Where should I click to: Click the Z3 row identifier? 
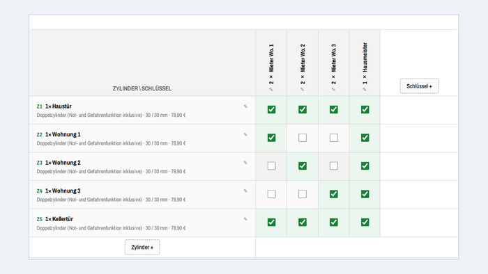pos(40,163)
